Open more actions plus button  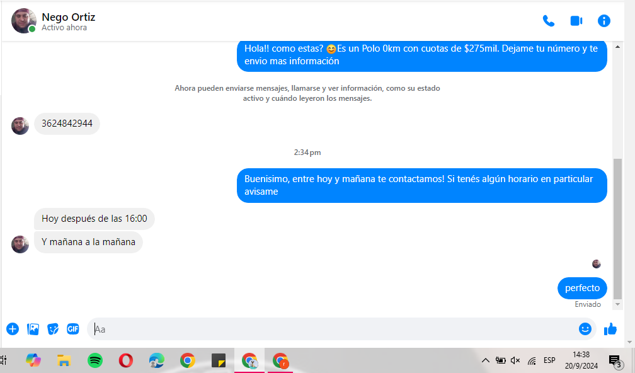13,329
